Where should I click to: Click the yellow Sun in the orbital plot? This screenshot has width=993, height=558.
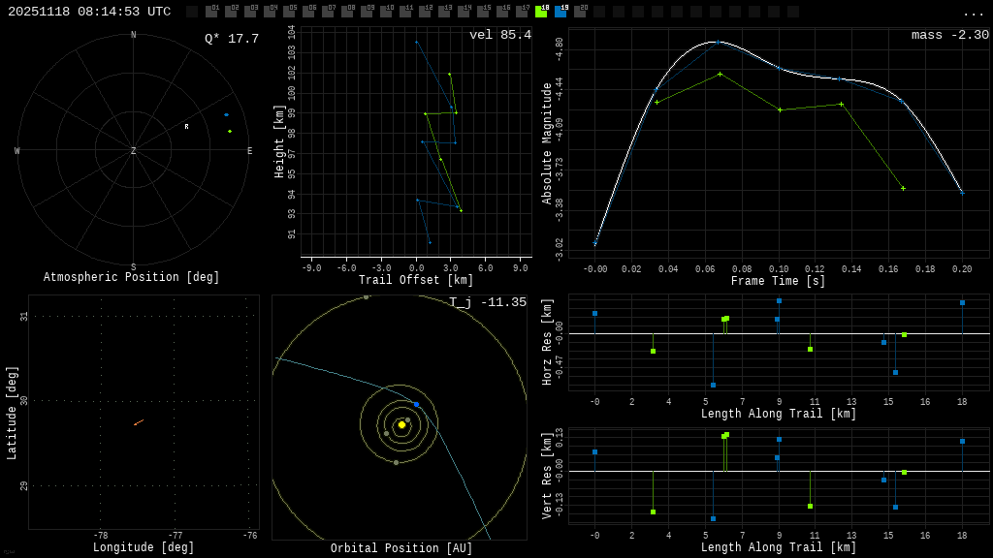click(x=401, y=424)
